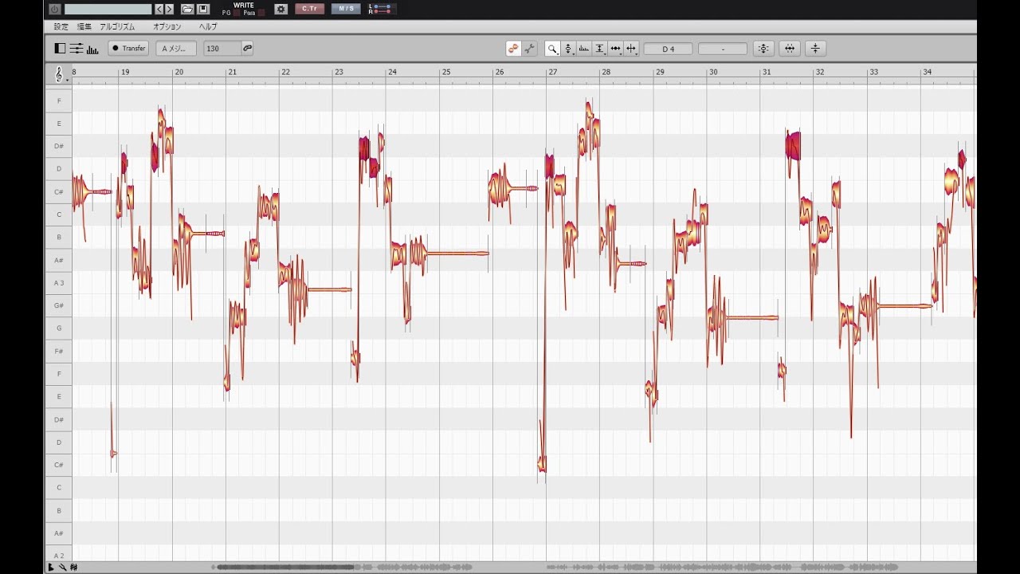Toggle the spectrum bars view icon
Image resolution: width=1020 pixels, height=574 pixels.
[x=92, y=49]
